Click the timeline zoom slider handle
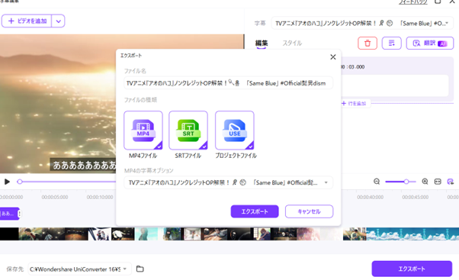 click(x=406, y=182)
